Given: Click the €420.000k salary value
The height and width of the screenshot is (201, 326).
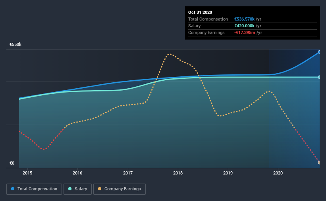Looking at the screenshot, I should coord(244,26).
